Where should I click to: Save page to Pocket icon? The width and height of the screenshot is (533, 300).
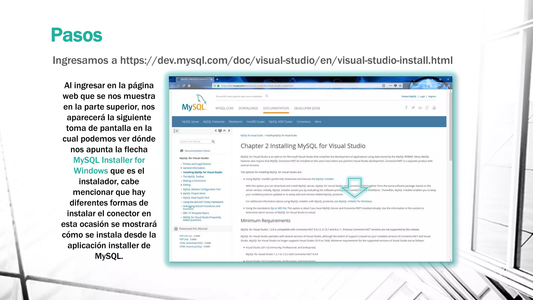coord(396,86)
